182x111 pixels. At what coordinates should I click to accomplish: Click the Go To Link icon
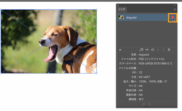click(152, 50)
